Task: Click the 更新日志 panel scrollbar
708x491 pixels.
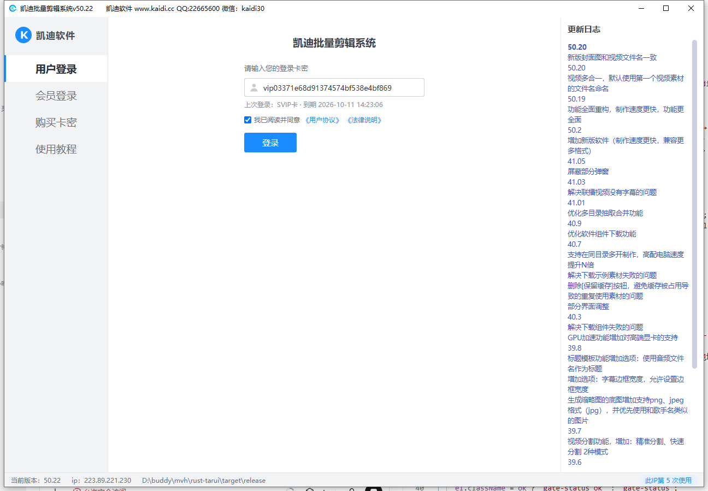Action: coord(695,203)
